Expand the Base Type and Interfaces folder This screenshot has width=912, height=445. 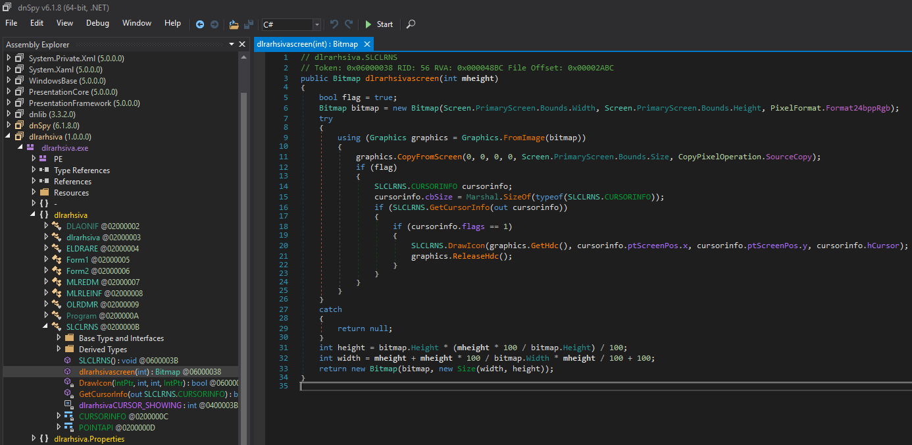point(59,338)
